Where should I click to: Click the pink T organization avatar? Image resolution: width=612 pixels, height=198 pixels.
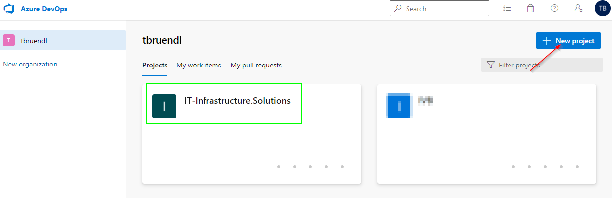click(x=9, y=40)
